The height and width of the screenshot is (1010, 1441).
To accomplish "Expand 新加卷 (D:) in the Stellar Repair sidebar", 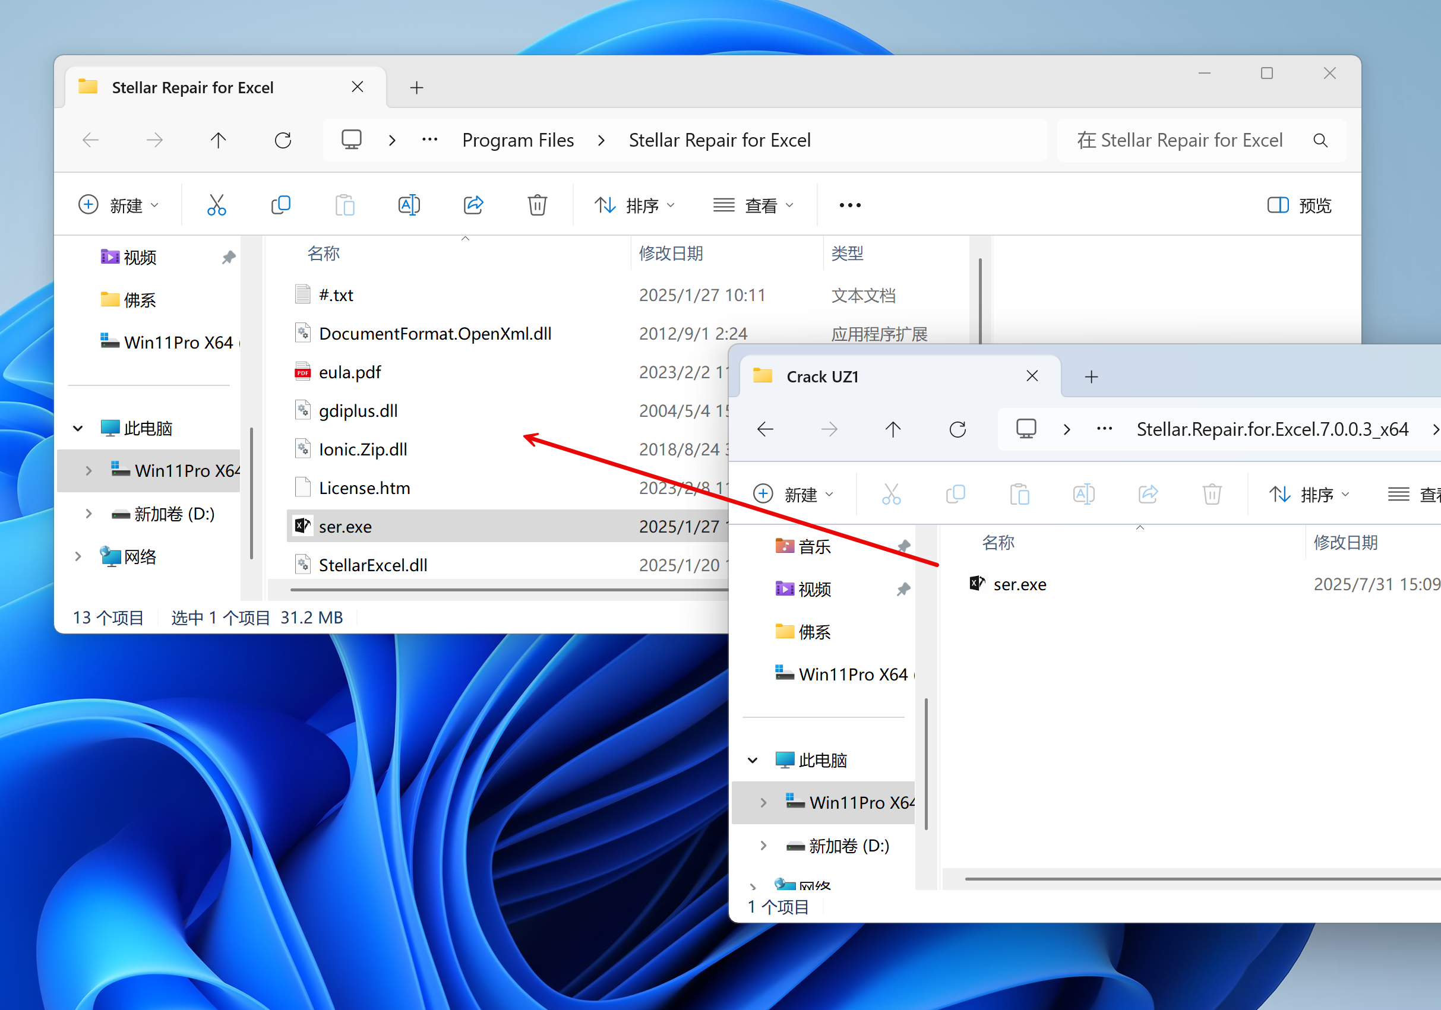I will 89,514.
